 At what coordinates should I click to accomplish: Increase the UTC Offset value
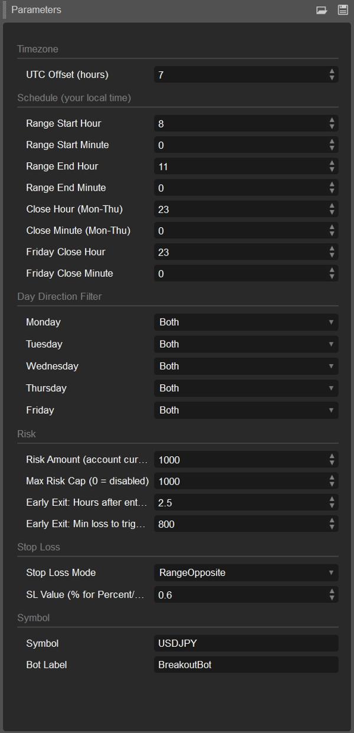332,71
